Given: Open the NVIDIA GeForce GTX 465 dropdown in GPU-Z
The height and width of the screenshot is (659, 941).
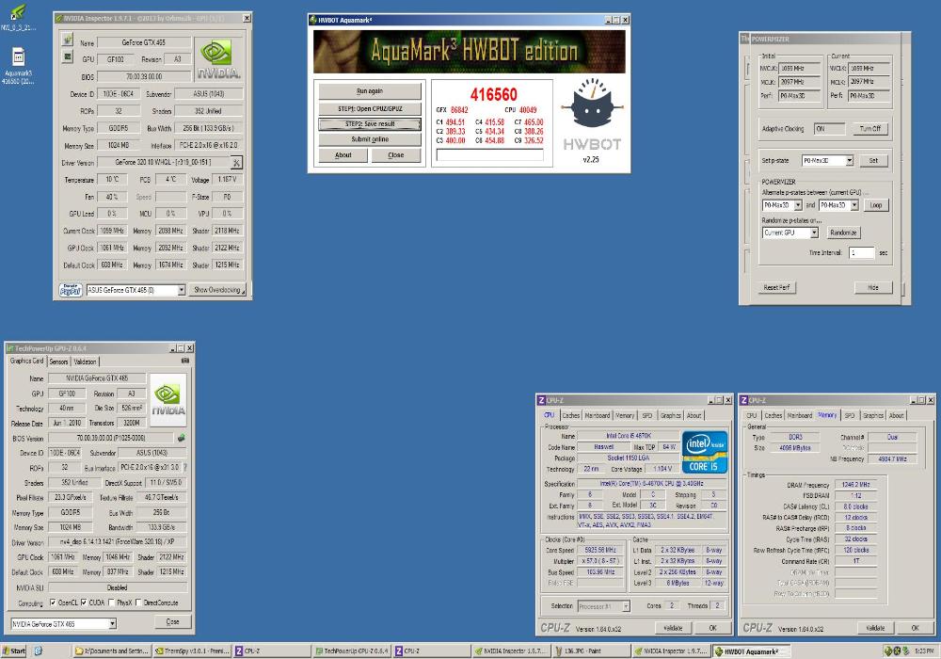Looking at the screenshot, I should click(x=112, y=624).
